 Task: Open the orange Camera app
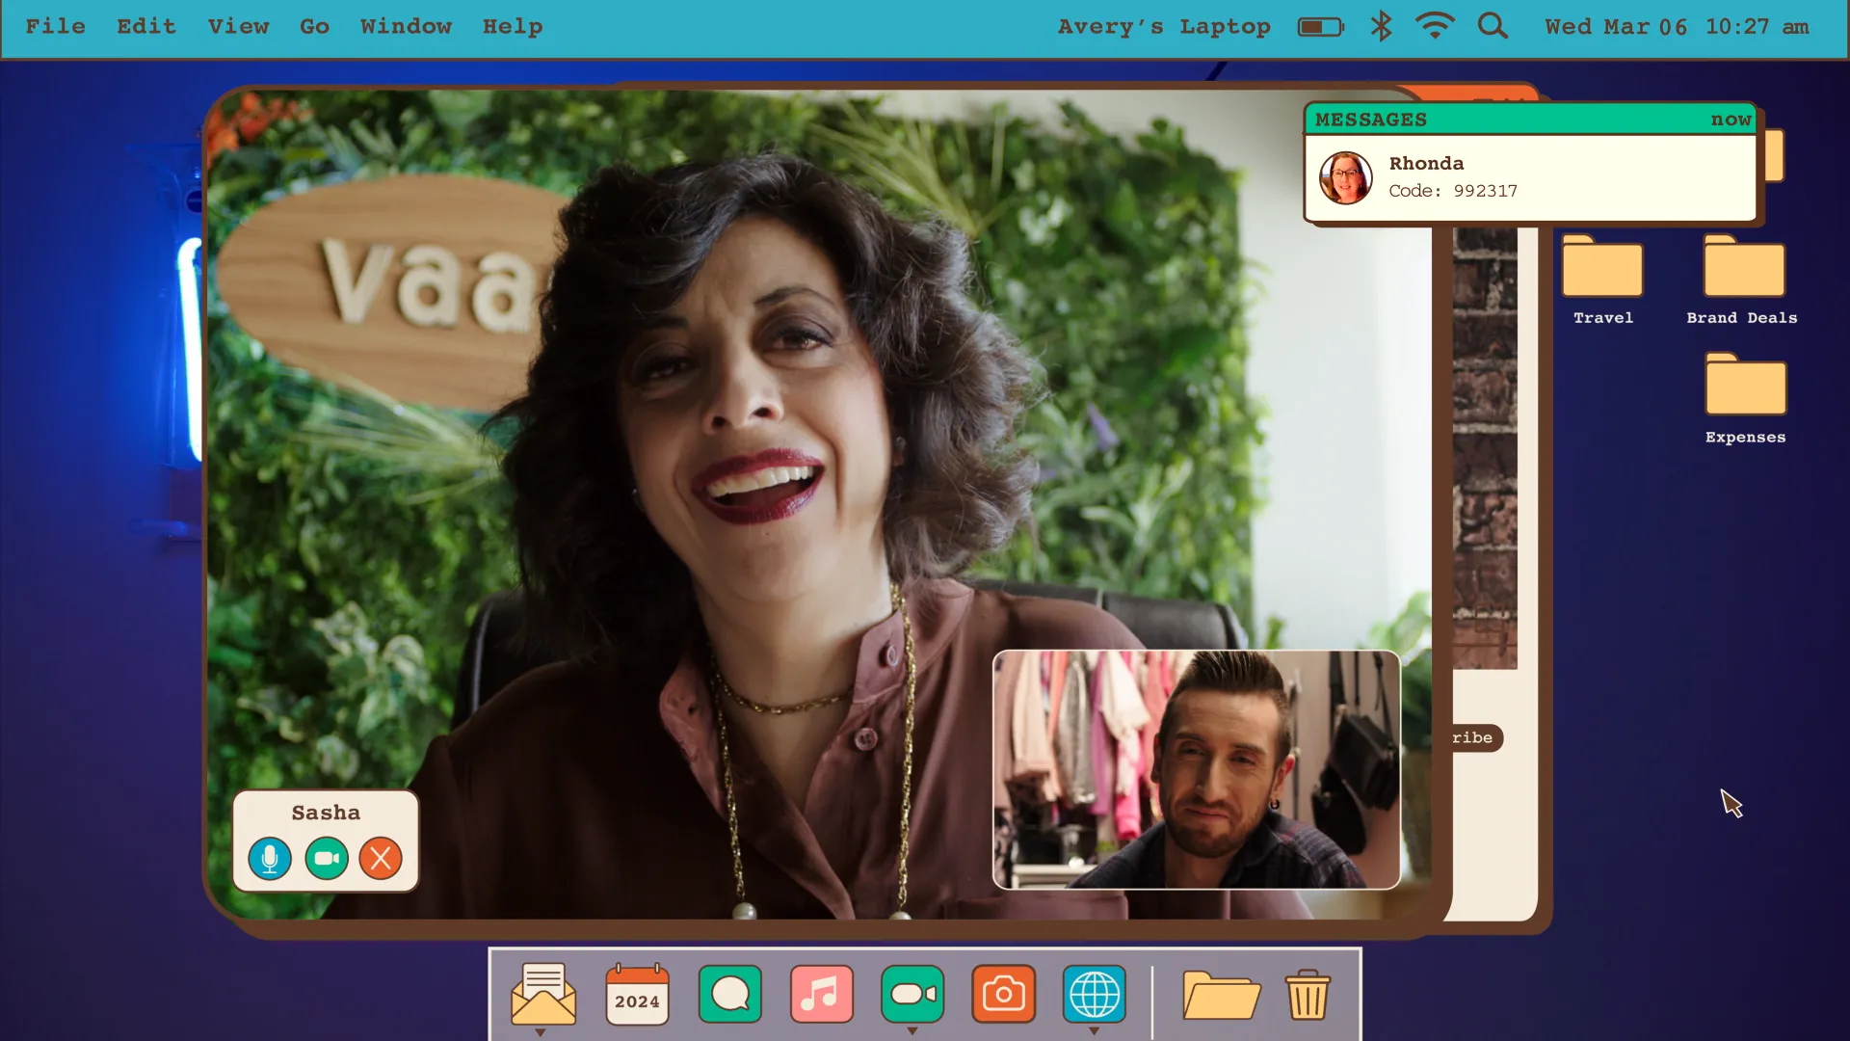(x=1003, y=994)
